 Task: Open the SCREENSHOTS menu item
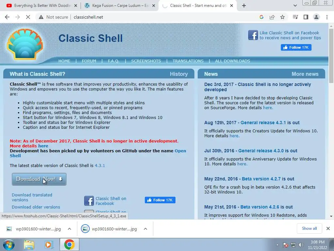[146, 61]
